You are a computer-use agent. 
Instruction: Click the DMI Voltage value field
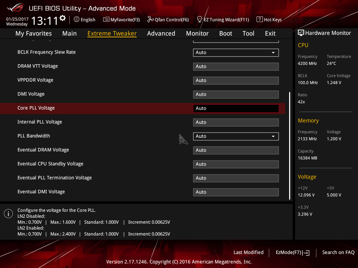point(236,94)
